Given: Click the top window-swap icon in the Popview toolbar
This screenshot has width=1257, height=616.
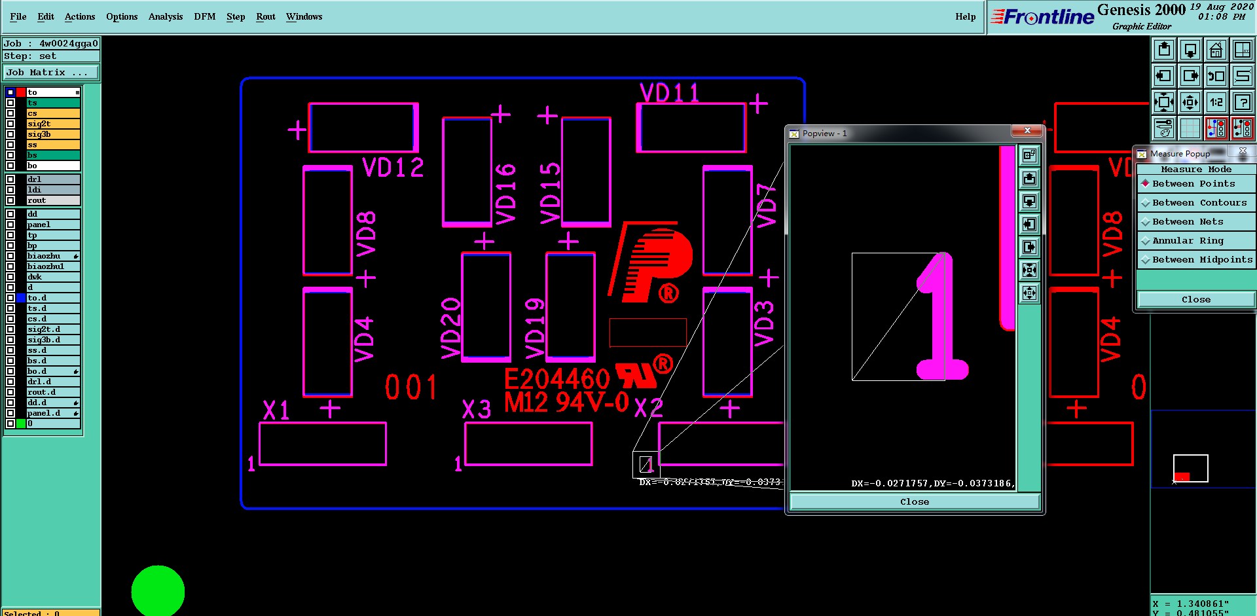Looking at the screenshot, I should click(1030, 156).
